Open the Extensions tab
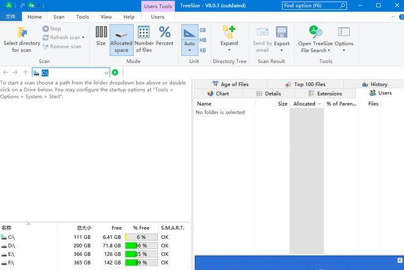 pos(325,93)
